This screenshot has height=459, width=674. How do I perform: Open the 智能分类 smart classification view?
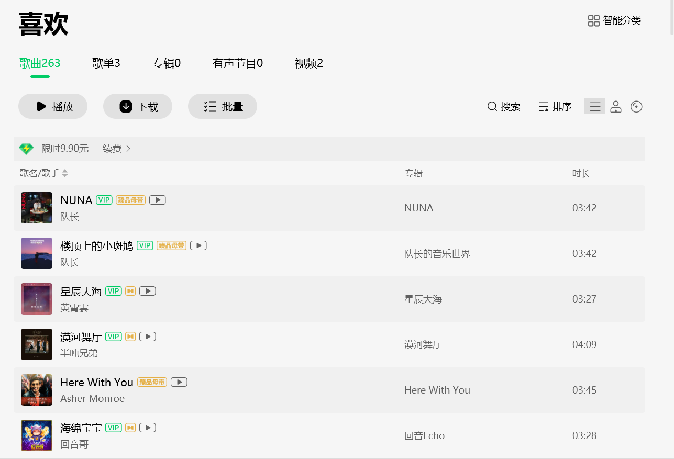(614, 21)
